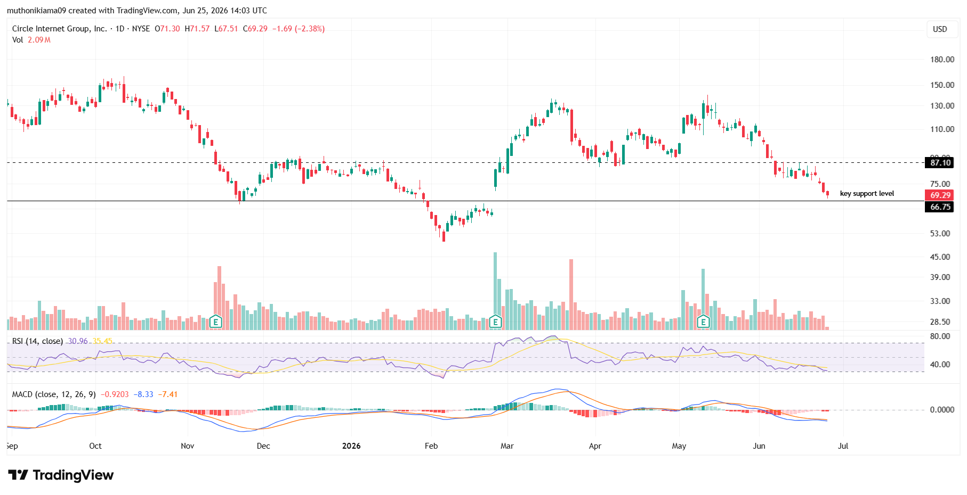This screenshot has height=495, width=967.
Task: Open the earnings E marker just before Mar
Action: pos(495,321)
